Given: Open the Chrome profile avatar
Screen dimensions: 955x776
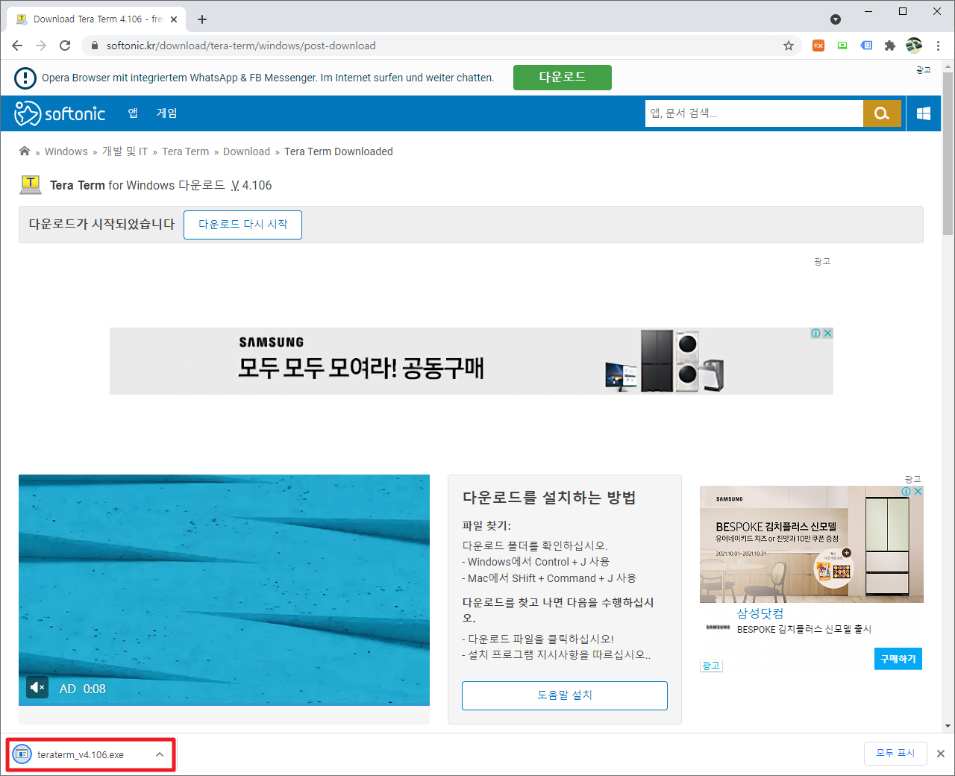Looking at the screenshot, I should click(x=914, y=46).
